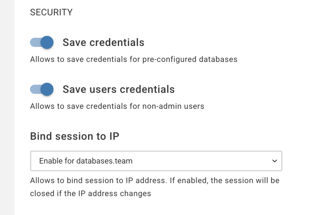
Task: Click the blue knob of Save users credentials toggle
Action: click(x=48, y=89)
